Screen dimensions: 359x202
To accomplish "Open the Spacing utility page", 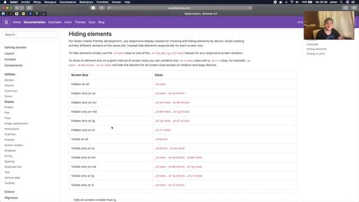I will (x=10, y=161).
